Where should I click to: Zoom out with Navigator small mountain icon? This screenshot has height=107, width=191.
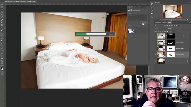(161, 20)
